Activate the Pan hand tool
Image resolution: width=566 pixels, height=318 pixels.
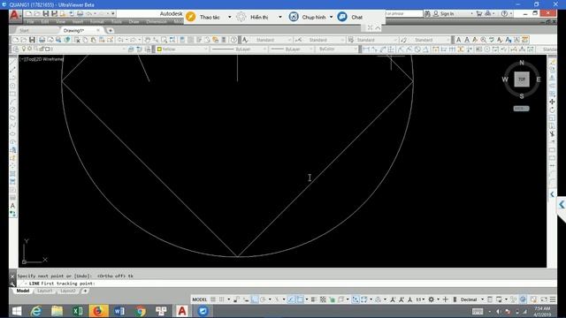point(148,40)
